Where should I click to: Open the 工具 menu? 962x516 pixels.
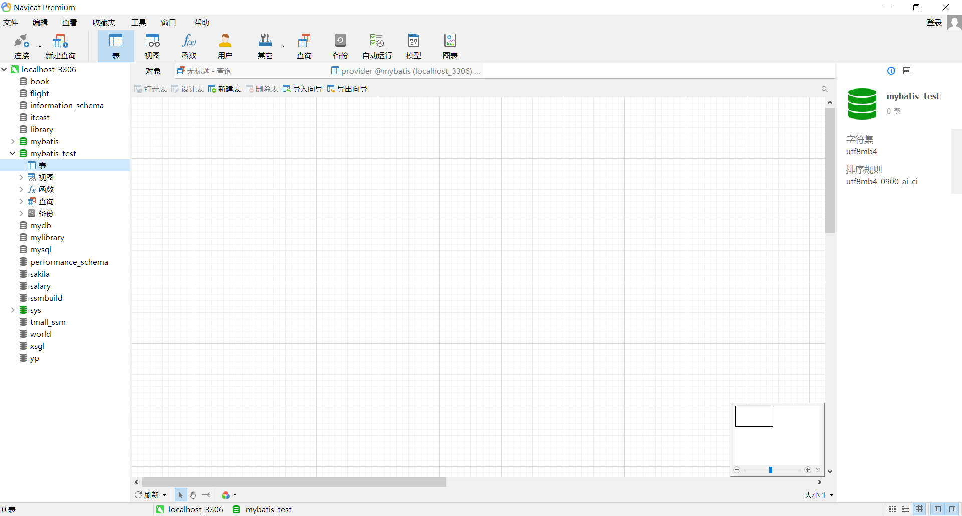click(x=139, y=23)
